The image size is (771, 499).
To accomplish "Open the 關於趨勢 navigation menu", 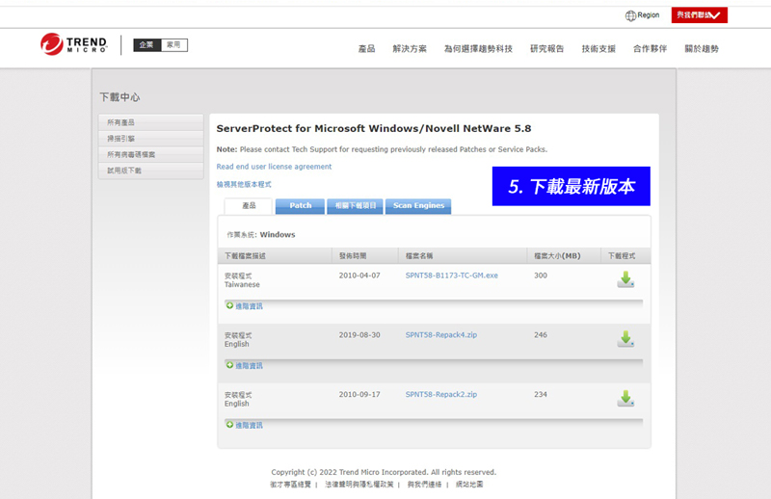I will 702,49.
